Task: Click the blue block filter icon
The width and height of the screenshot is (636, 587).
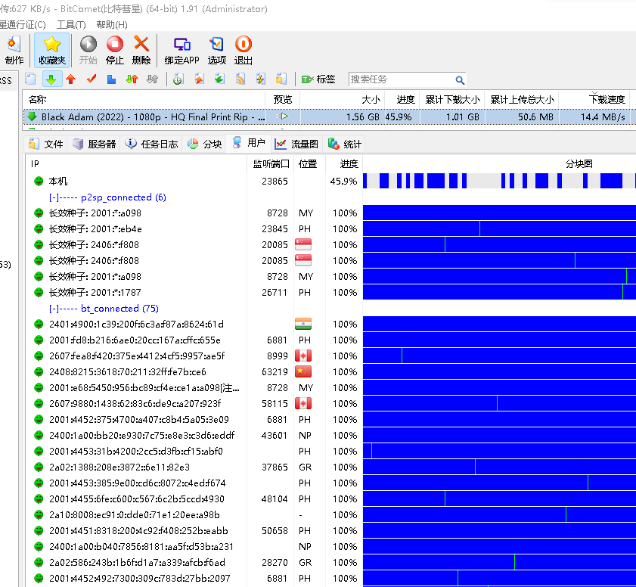Action: click(111, 79)
